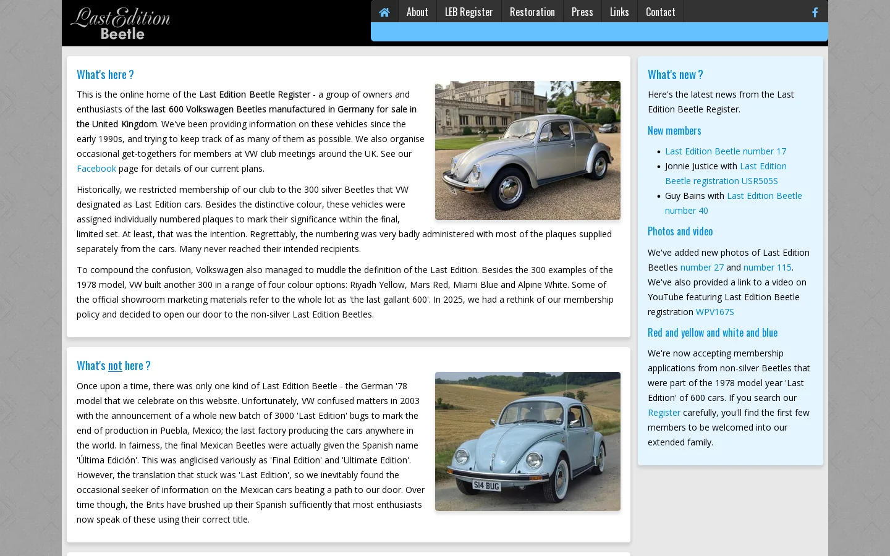The width and height of the screenshot is (890, 556).
Task: Open the WPV167S registration video link
Action: 715,312
